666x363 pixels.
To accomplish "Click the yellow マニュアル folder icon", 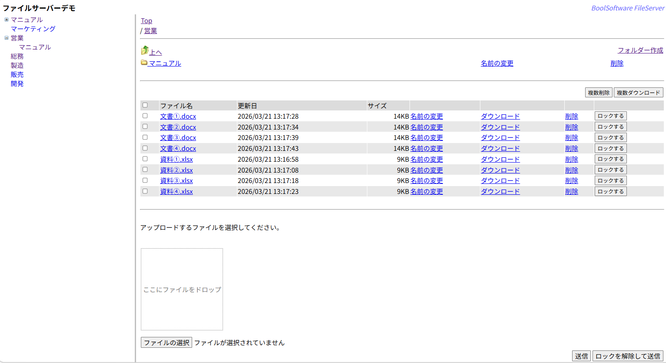I will [144, 63].
